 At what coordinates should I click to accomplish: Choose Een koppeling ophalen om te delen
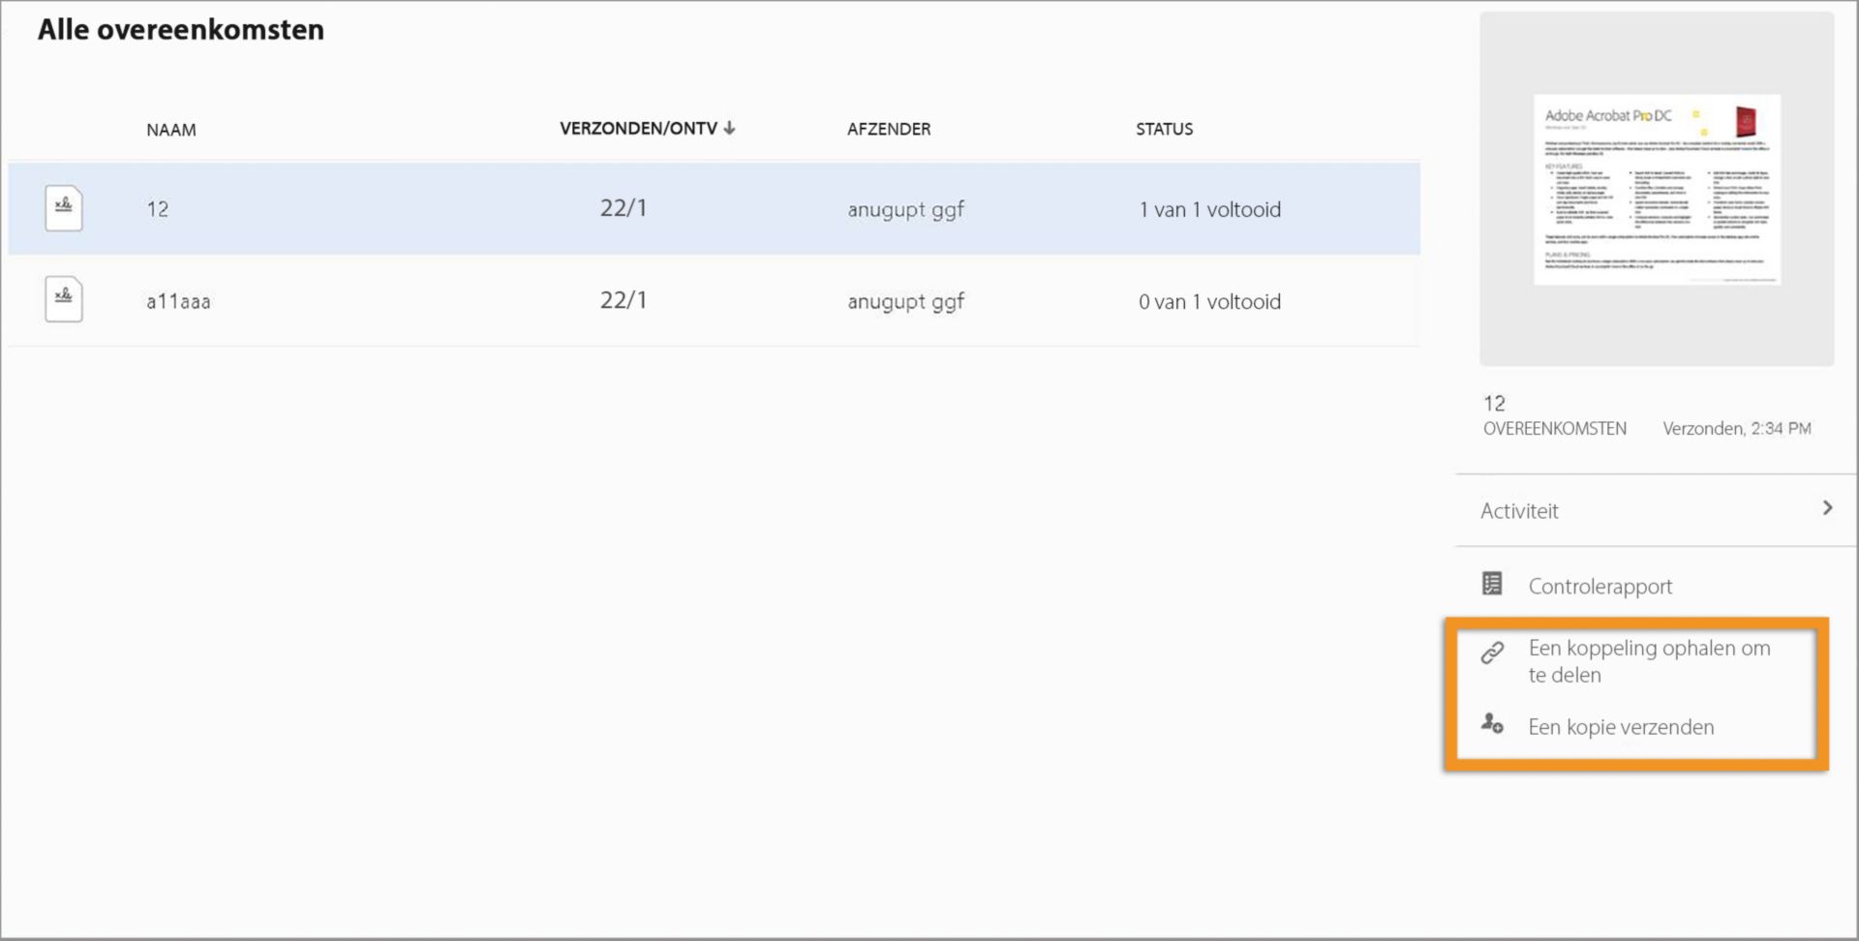pos(1648,661)
